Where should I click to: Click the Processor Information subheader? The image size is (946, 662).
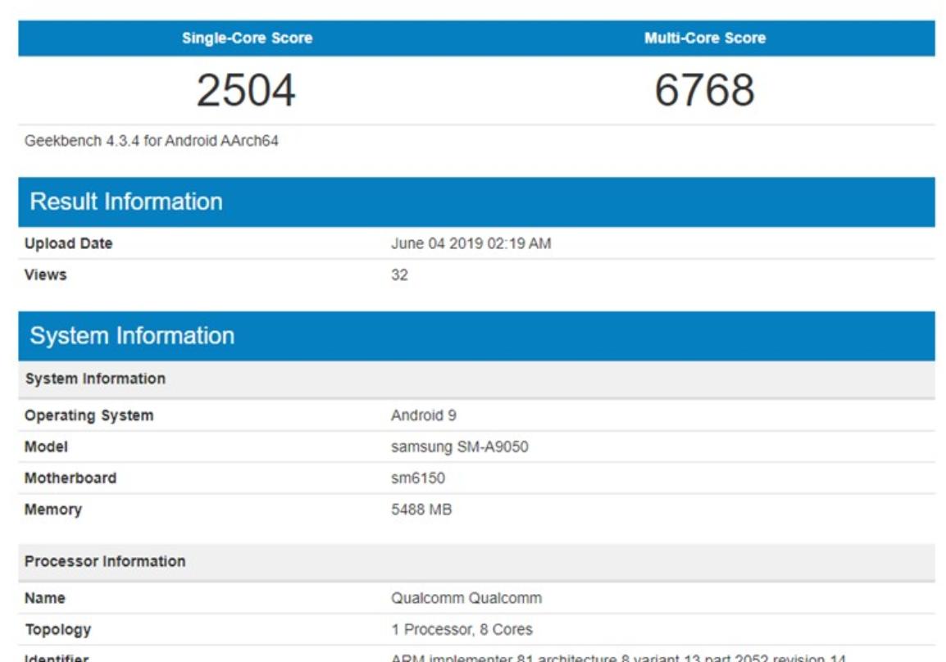(x=105, y=561)
